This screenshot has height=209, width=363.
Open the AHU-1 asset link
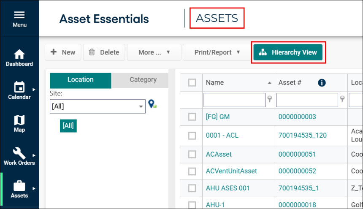215,205
